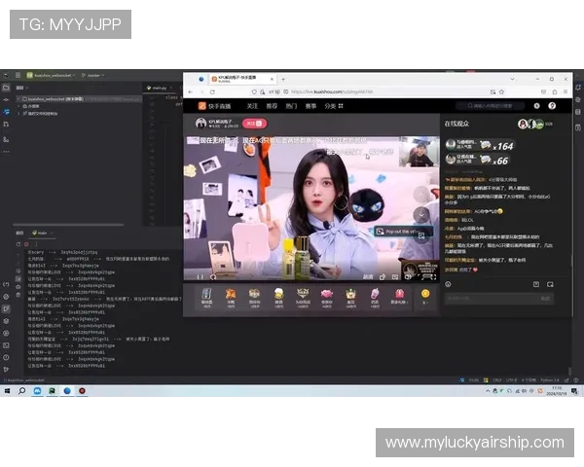Click the Windows Start button on taskbar
This screenshot has width=584, height=467.
(x=8, y=390)
